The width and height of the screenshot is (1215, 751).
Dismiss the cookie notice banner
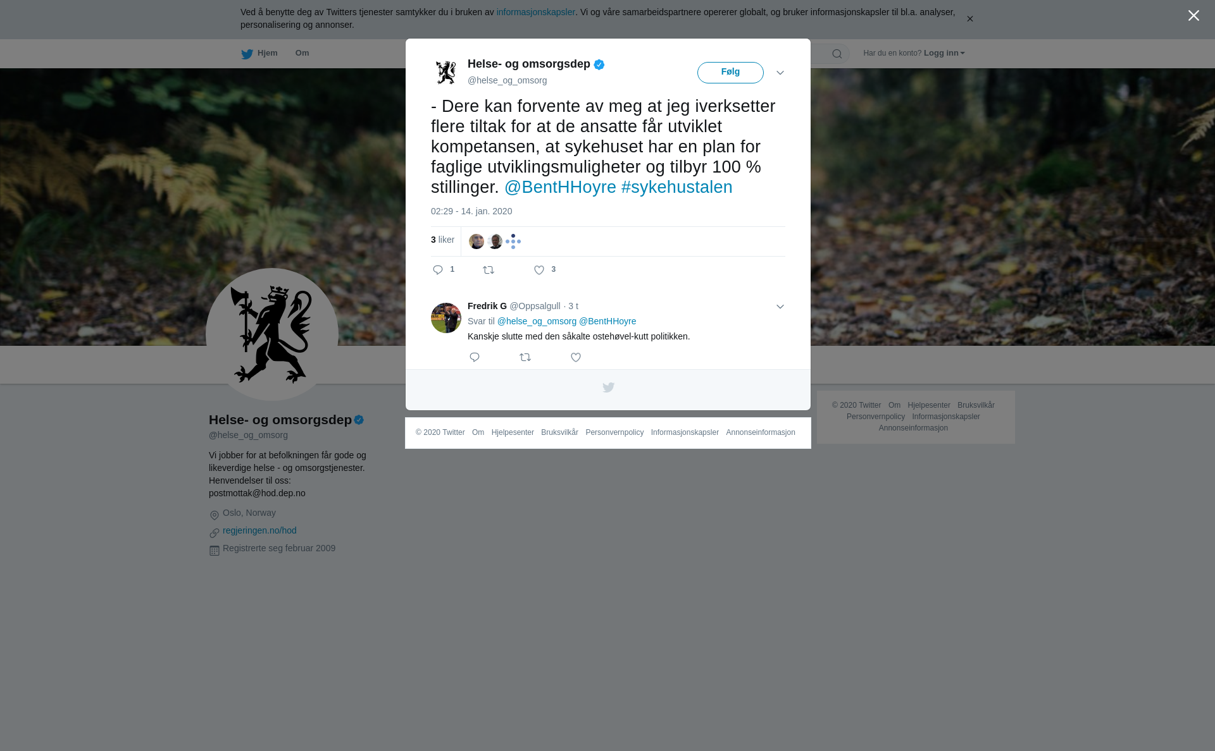[969, 19]
